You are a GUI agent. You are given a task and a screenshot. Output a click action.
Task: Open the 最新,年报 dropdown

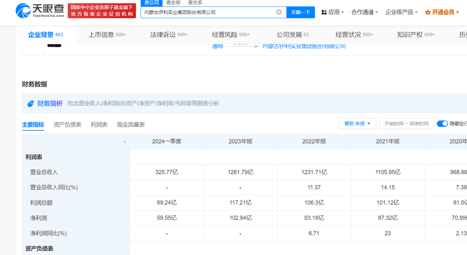tap(358, 124)
